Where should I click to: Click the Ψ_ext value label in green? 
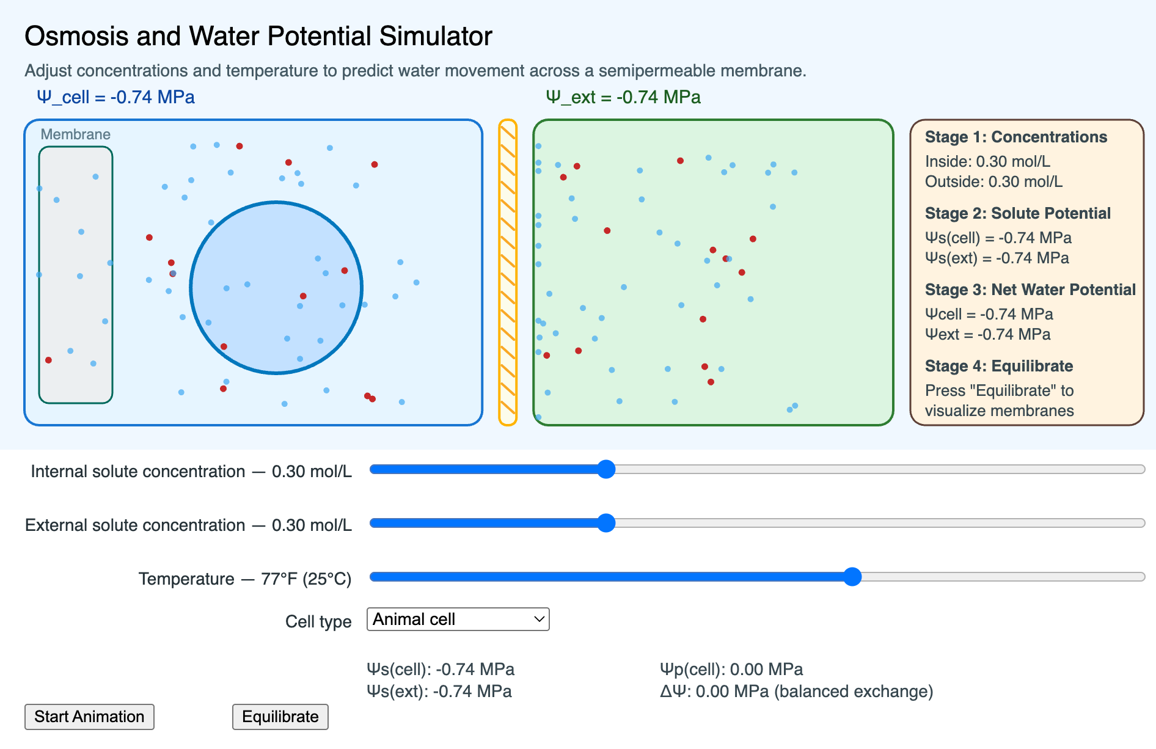tap(623, 97)
